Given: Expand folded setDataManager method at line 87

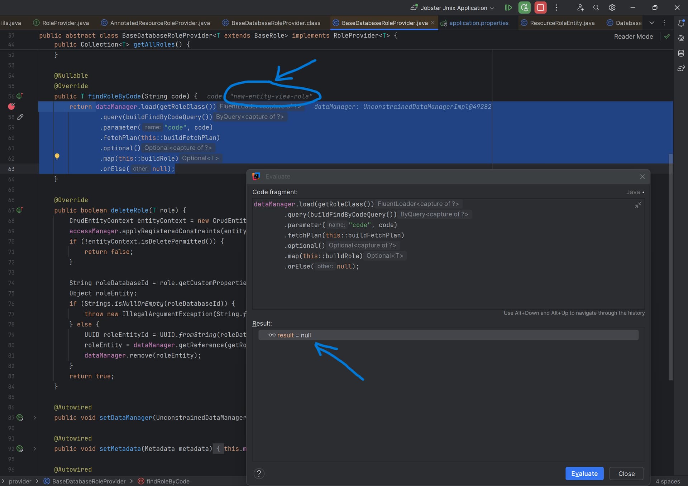Looking at the screenshot, I should click(x=35, y=418).
